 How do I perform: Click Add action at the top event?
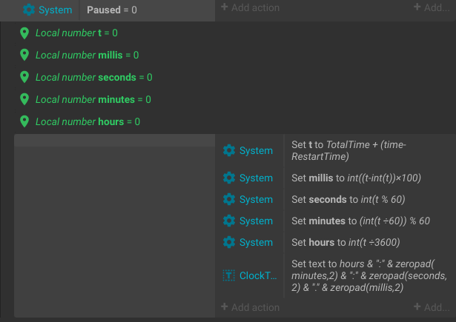coord(250,7)
